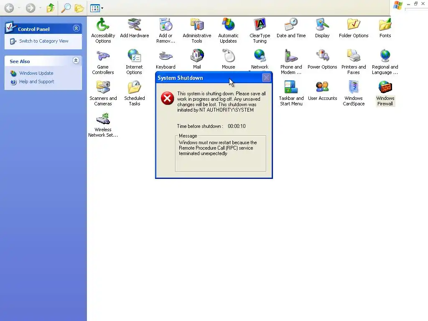Screen dimensions: 428x321
Task: Open the Mail applet icon
Action: 197,59
